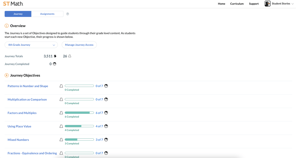The image size is (296, 158).
Task: Click the Journey Totals label
Action: (14, 56)
